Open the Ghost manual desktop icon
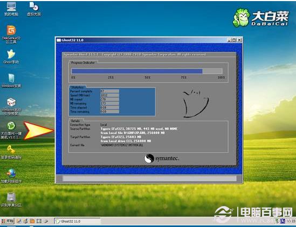The image size is (296, 227). [x=11, y=57]
